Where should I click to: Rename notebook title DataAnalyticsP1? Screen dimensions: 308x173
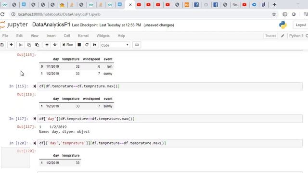tap(51, 25)
